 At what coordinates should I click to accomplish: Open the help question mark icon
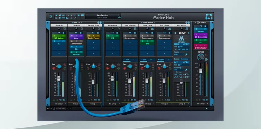(71, 15)
